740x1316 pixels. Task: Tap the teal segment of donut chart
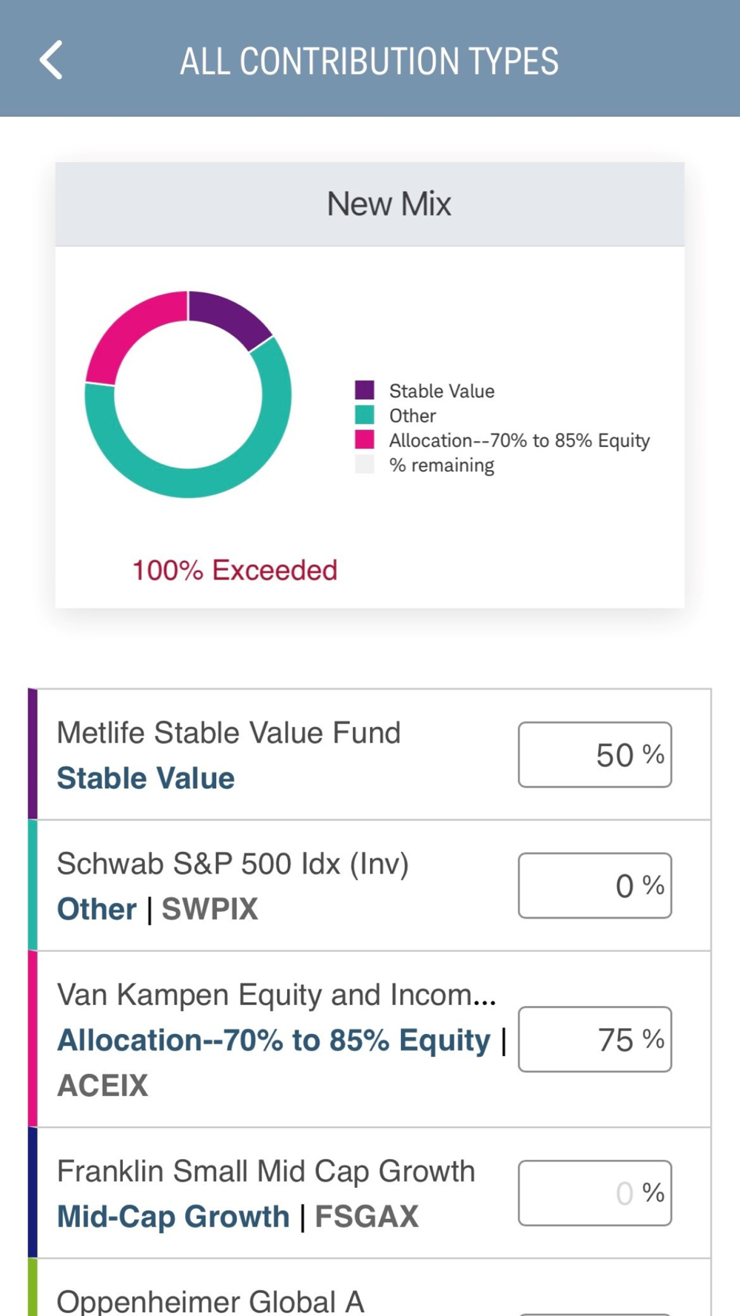(222, 474)
